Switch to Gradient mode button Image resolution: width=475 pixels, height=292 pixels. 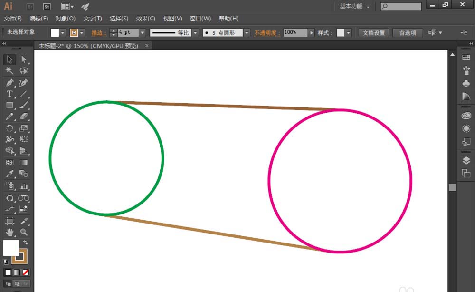pyautogui.click(x=17, y=273)
